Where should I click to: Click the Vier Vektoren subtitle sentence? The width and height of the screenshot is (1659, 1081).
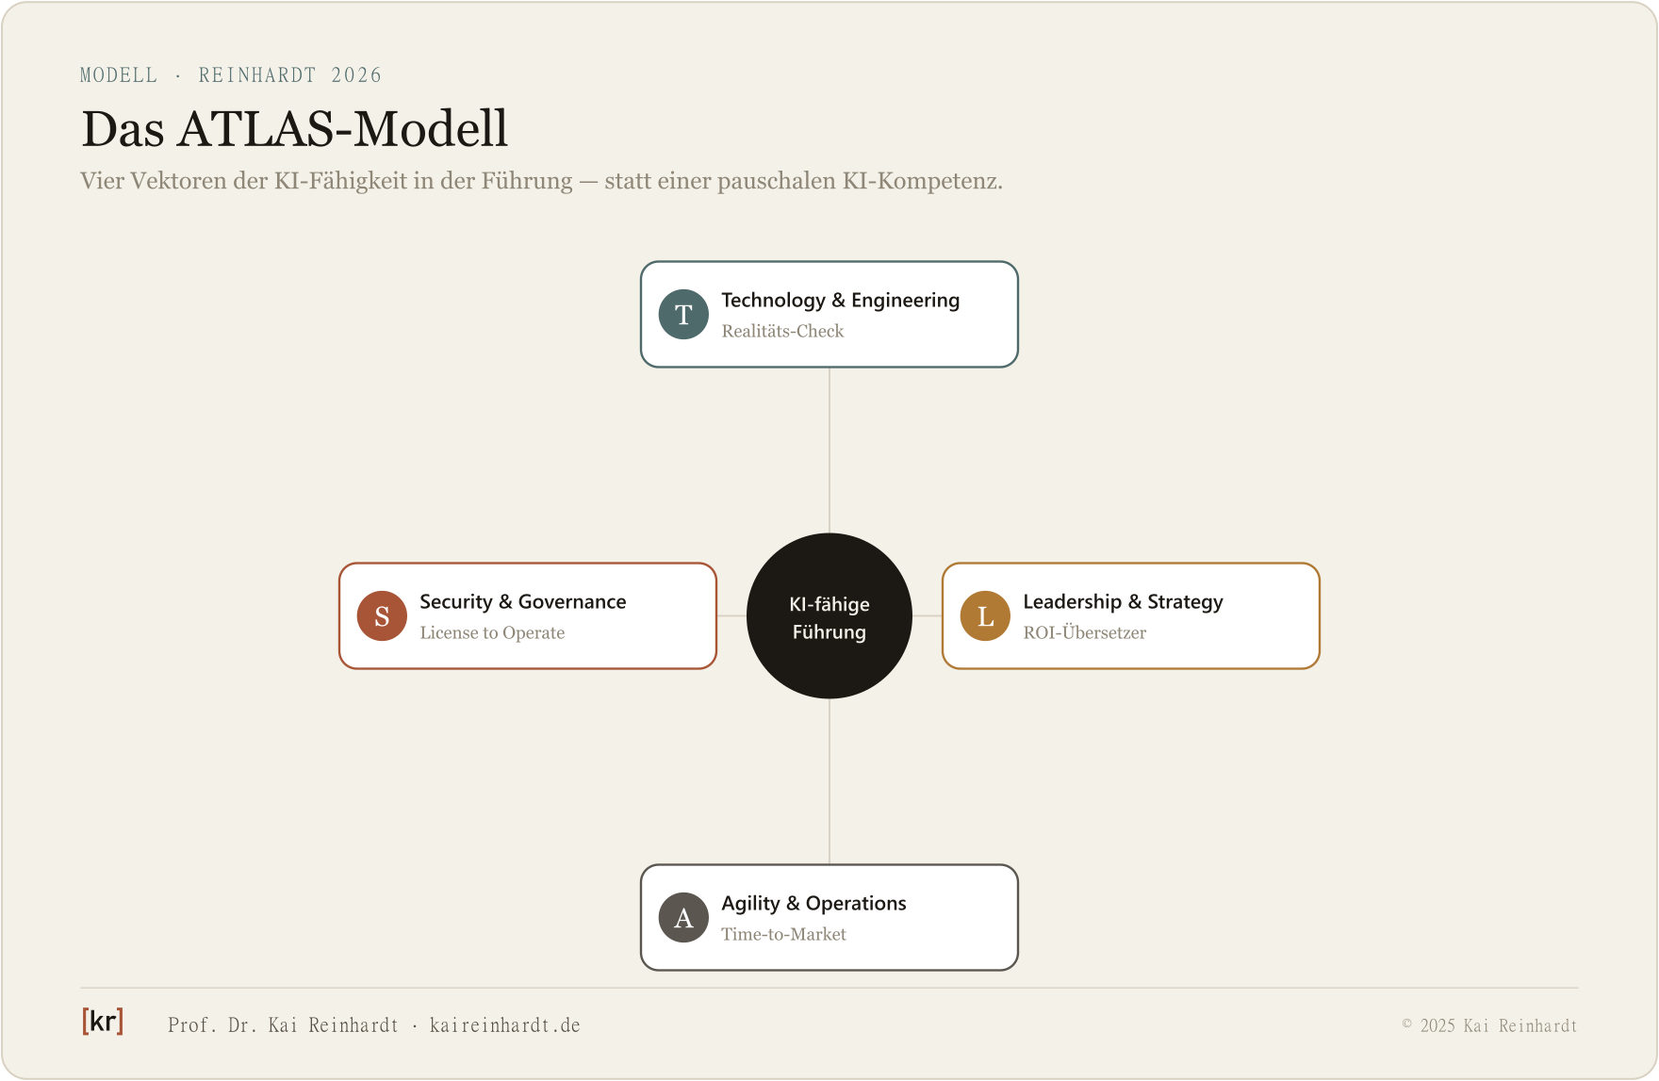[x=541, y=181]
